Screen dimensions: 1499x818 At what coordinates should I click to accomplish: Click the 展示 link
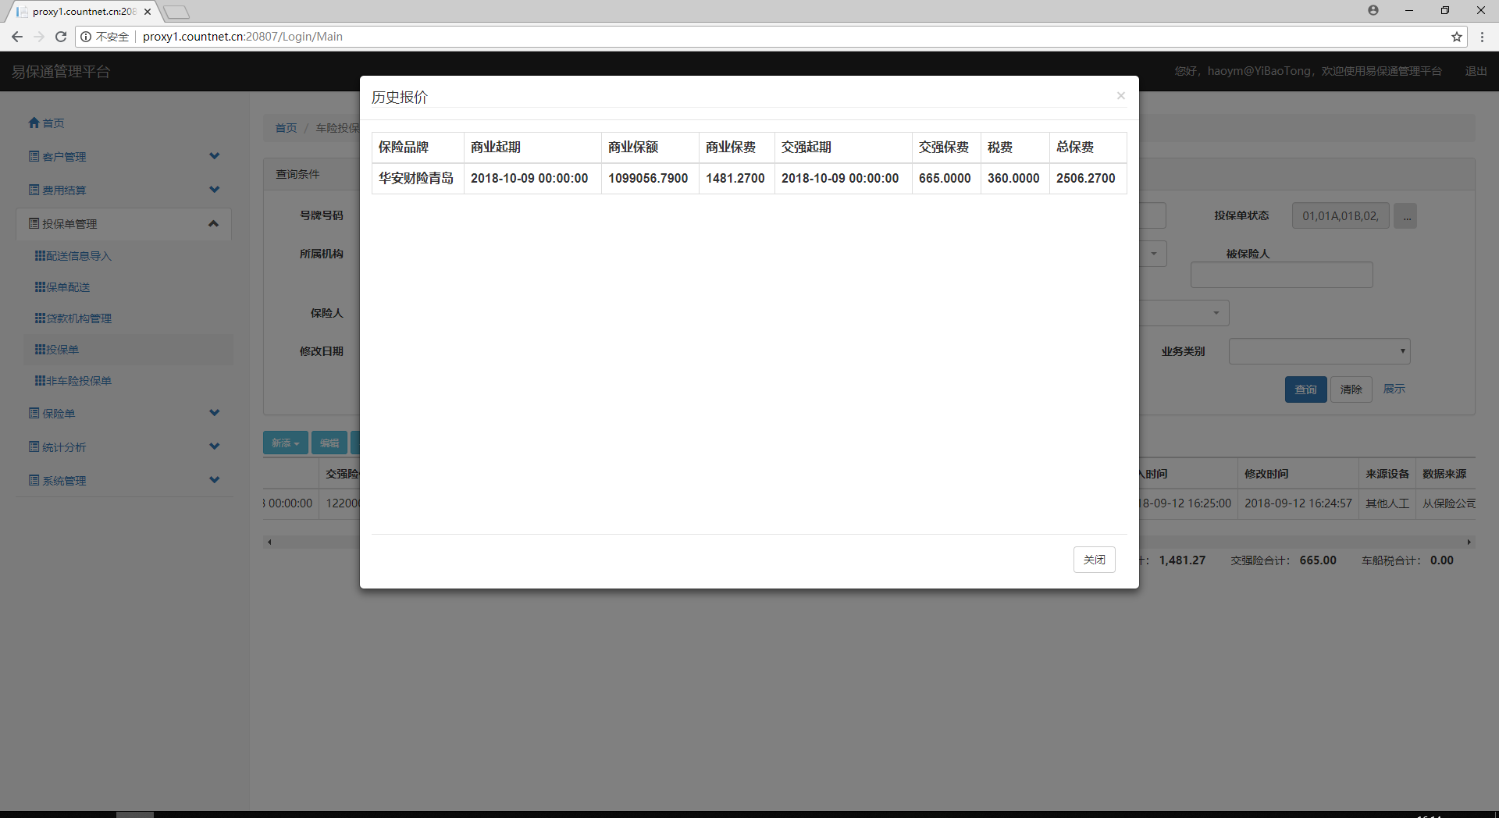(x=1394, y=389)
